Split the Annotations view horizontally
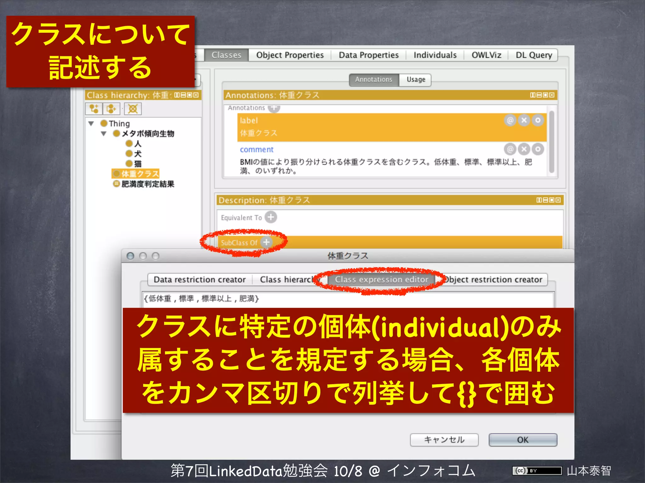 pyautogui.click(x=539, y=95)
